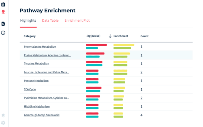Open the Tyrosine Metabolism link
The height and width of the screenshot is (127, 203).
(36, 63)
